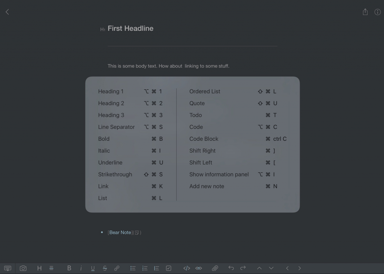Create a numbered list from toolbar
This screenshot has height=274, width=384.
tap(145, 268)
